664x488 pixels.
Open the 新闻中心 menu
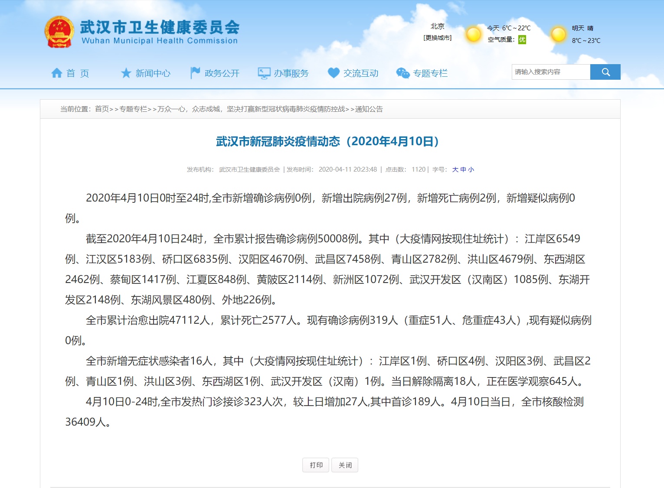[153, 73]
